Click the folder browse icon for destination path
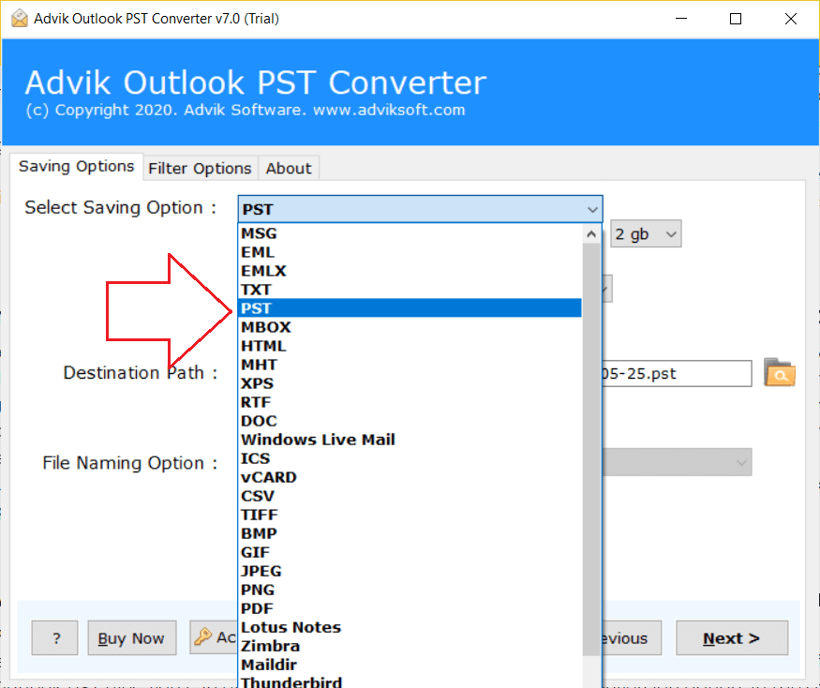This screenshot has height=688, width=820. pos(780,373)
